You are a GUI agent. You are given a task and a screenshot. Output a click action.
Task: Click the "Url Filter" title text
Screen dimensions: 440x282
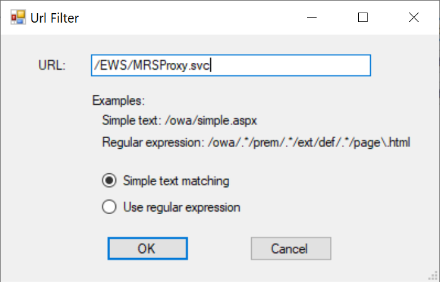coord(55,18)
